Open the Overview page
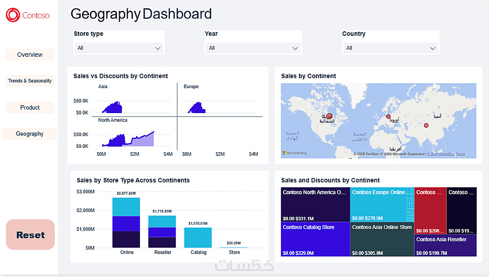Image resolution: width=489 pixels, height=277 pixels. coord(30,55)
